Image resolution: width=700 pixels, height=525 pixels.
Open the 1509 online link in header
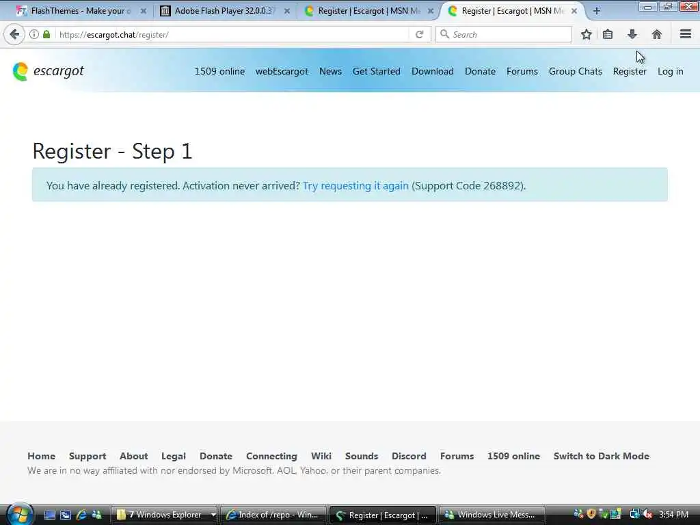click(x=219, y=71)
